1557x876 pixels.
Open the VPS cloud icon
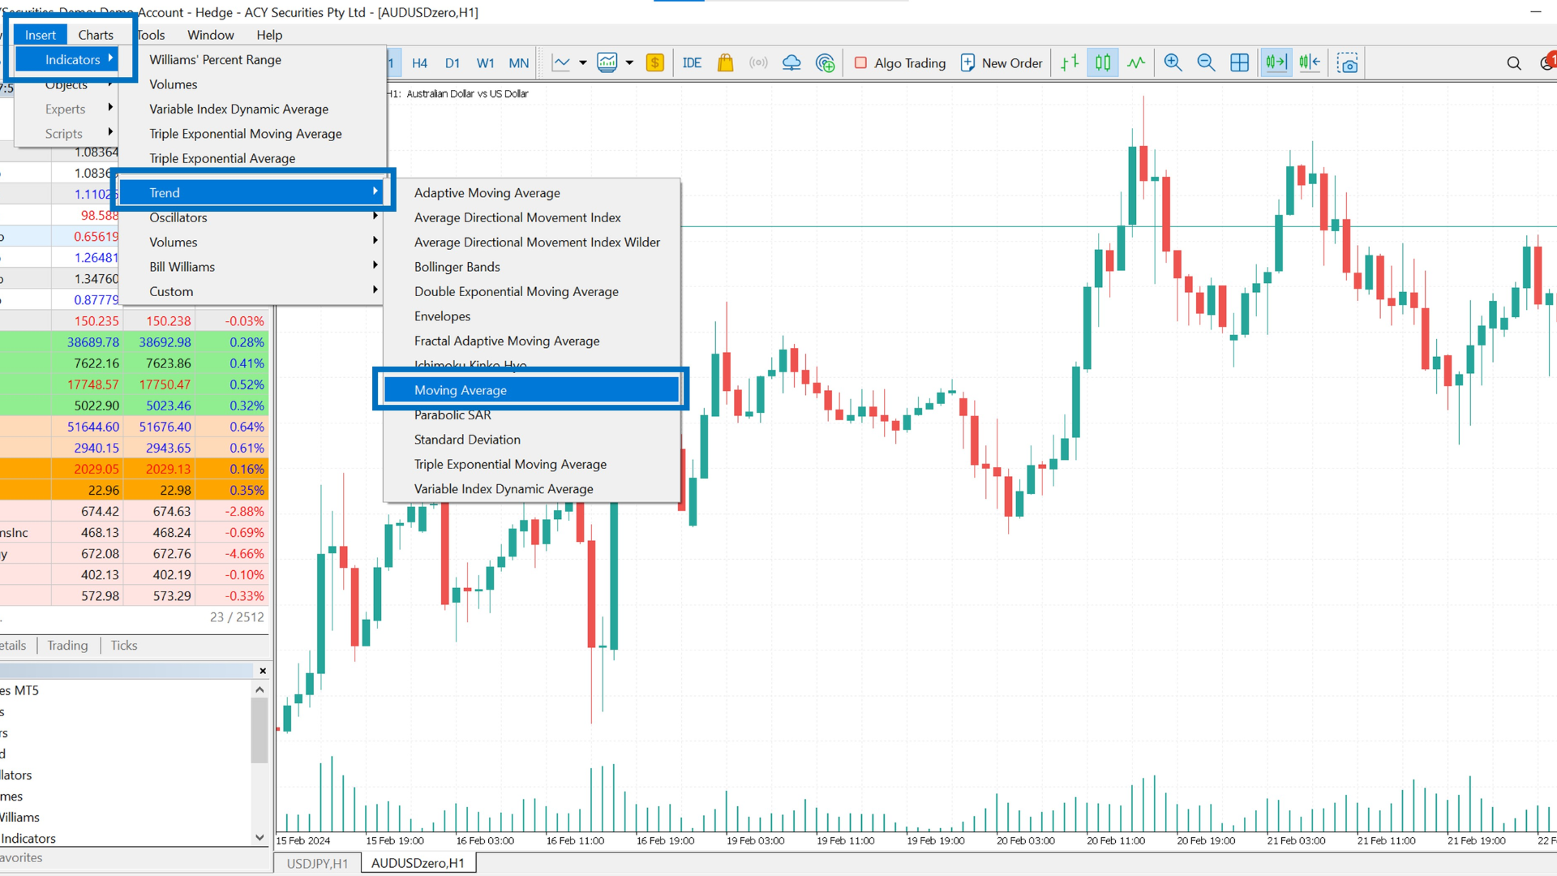(791, 63)
